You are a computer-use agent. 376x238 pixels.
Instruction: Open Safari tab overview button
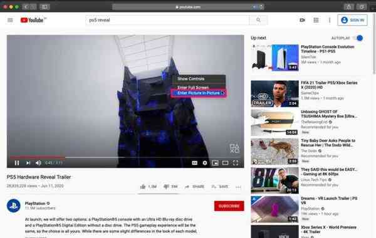(362, 7)
